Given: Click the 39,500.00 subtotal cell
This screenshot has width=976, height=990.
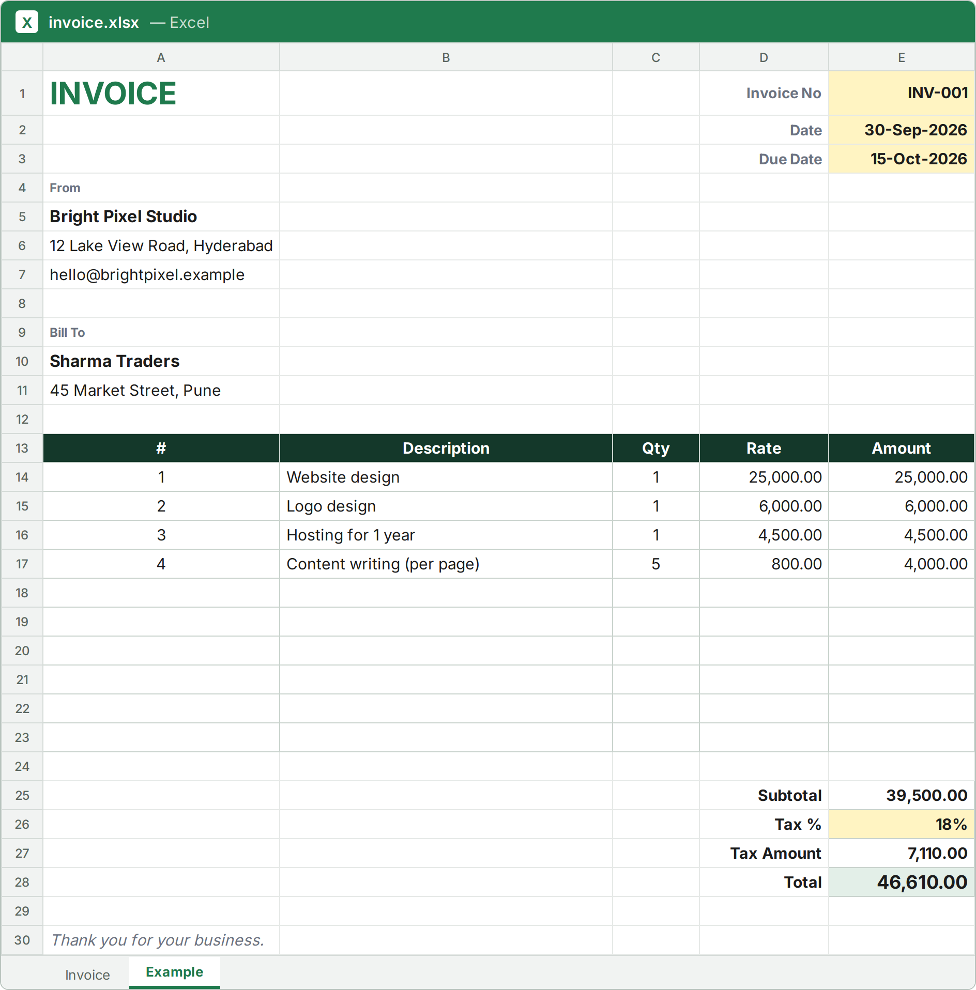Looking at the screenshot, I should point(902,795).
